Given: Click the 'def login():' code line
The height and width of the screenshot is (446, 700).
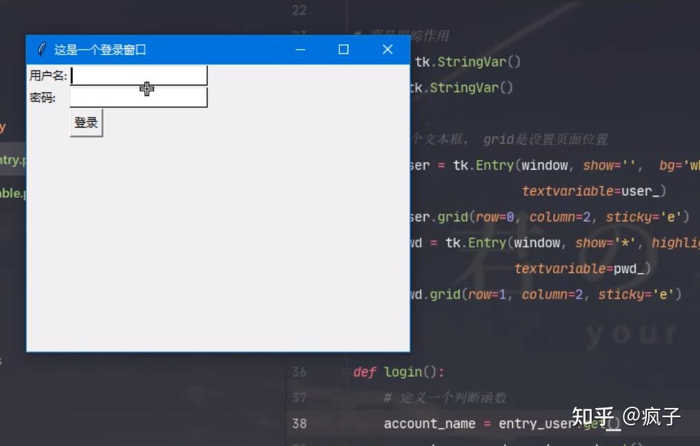Looking at the screenshot, I should 399,372.
